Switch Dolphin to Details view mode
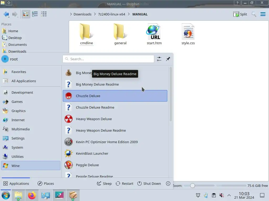 [x=44, y=14]
